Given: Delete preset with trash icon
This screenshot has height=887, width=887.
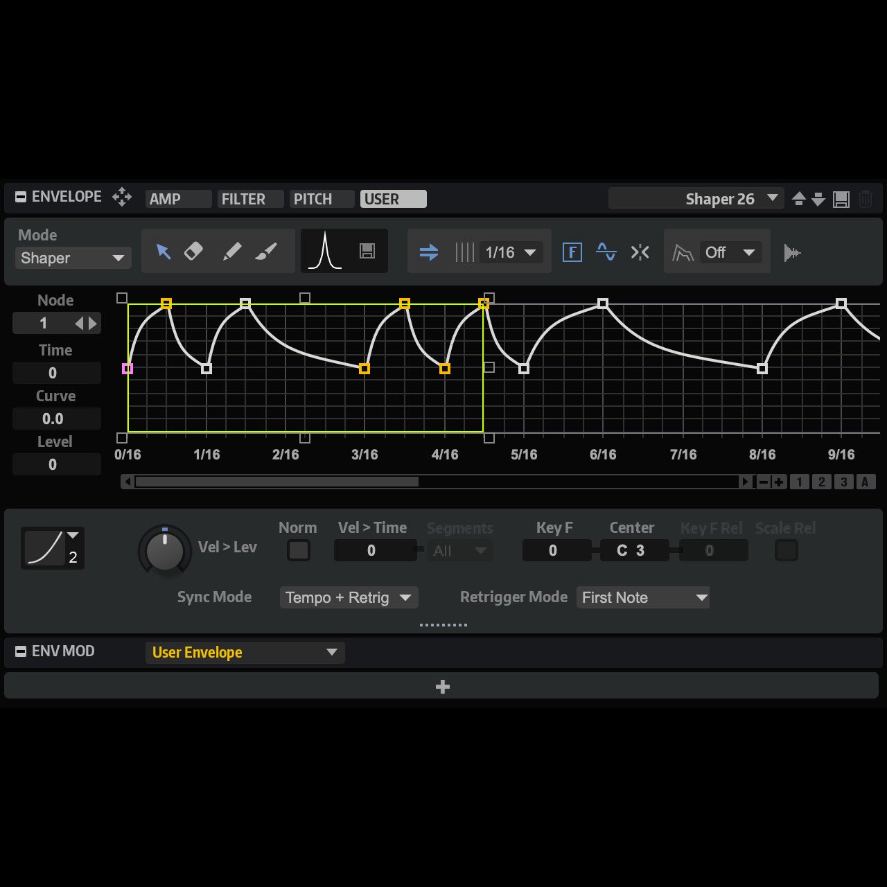Looking at the screenshot, I should click(866, 199).
